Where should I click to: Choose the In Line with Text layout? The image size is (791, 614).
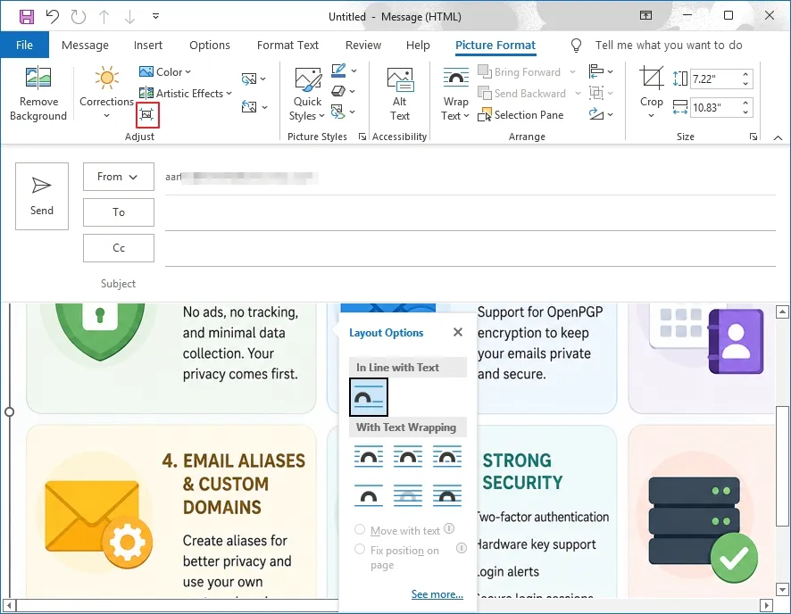click(368, 397)
